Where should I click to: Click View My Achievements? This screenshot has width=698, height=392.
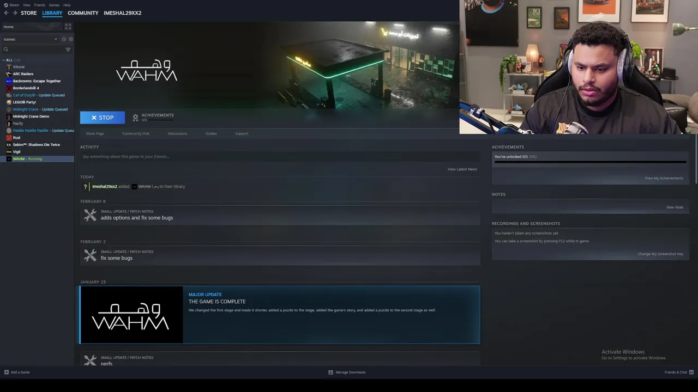click(664, 178)
